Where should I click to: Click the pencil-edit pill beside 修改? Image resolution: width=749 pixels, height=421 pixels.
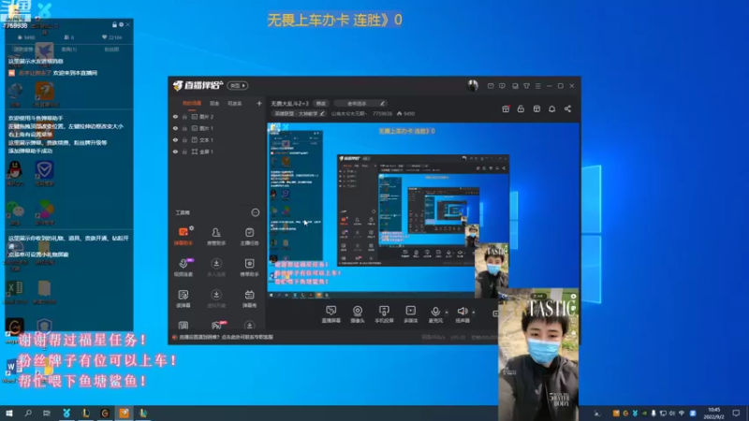(x=360, y=103)
